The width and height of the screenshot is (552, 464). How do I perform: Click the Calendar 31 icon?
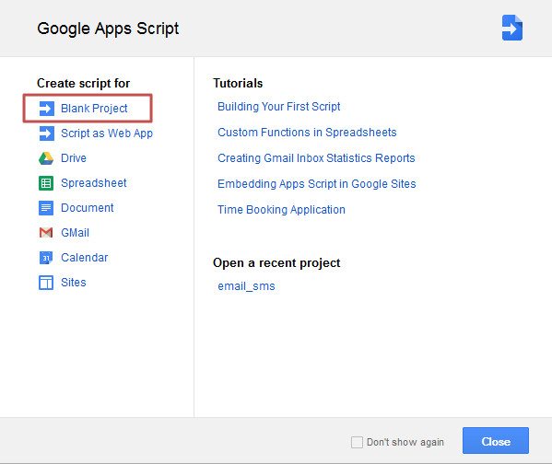tap(46, 258)
